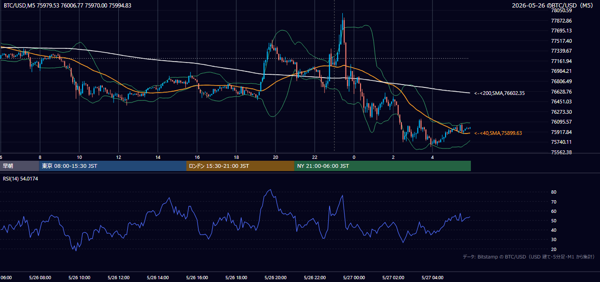This screenshot has height=282, width=600.
Task: Click RSI axis level 30
Action: tap(554, 239)
